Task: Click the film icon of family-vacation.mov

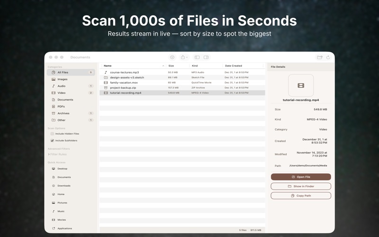Action: tap(106, 82)
